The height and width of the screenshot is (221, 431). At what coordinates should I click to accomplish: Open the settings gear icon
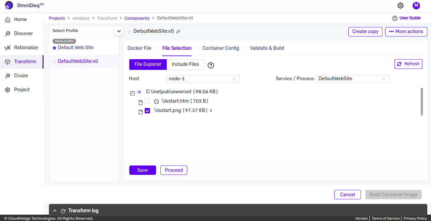click(x=400, y=5)
